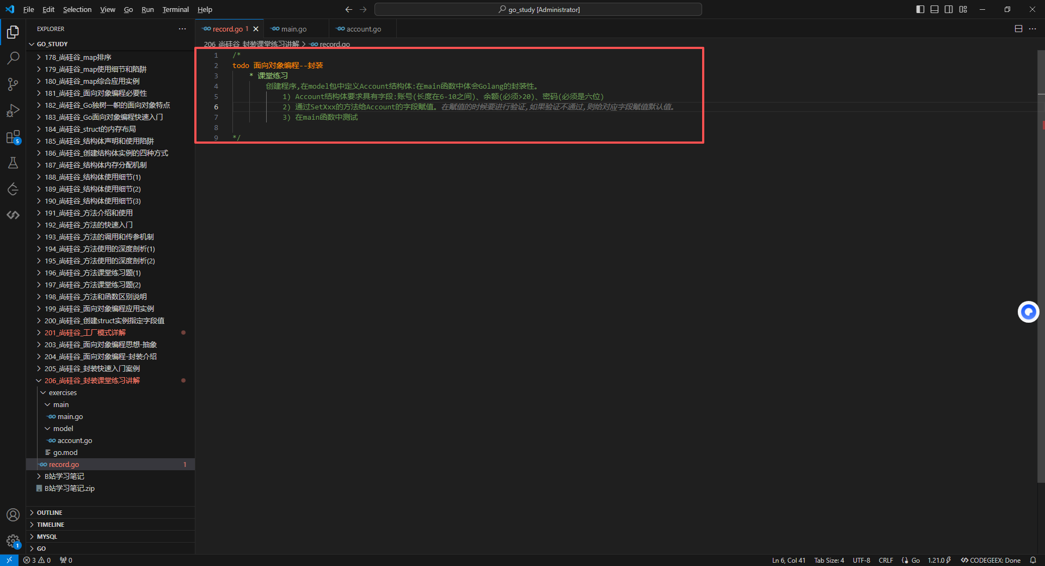Expand the MYSQL section
Image resolution: width=1045 pixels, height=566 pixels.
tap(110, 537)
